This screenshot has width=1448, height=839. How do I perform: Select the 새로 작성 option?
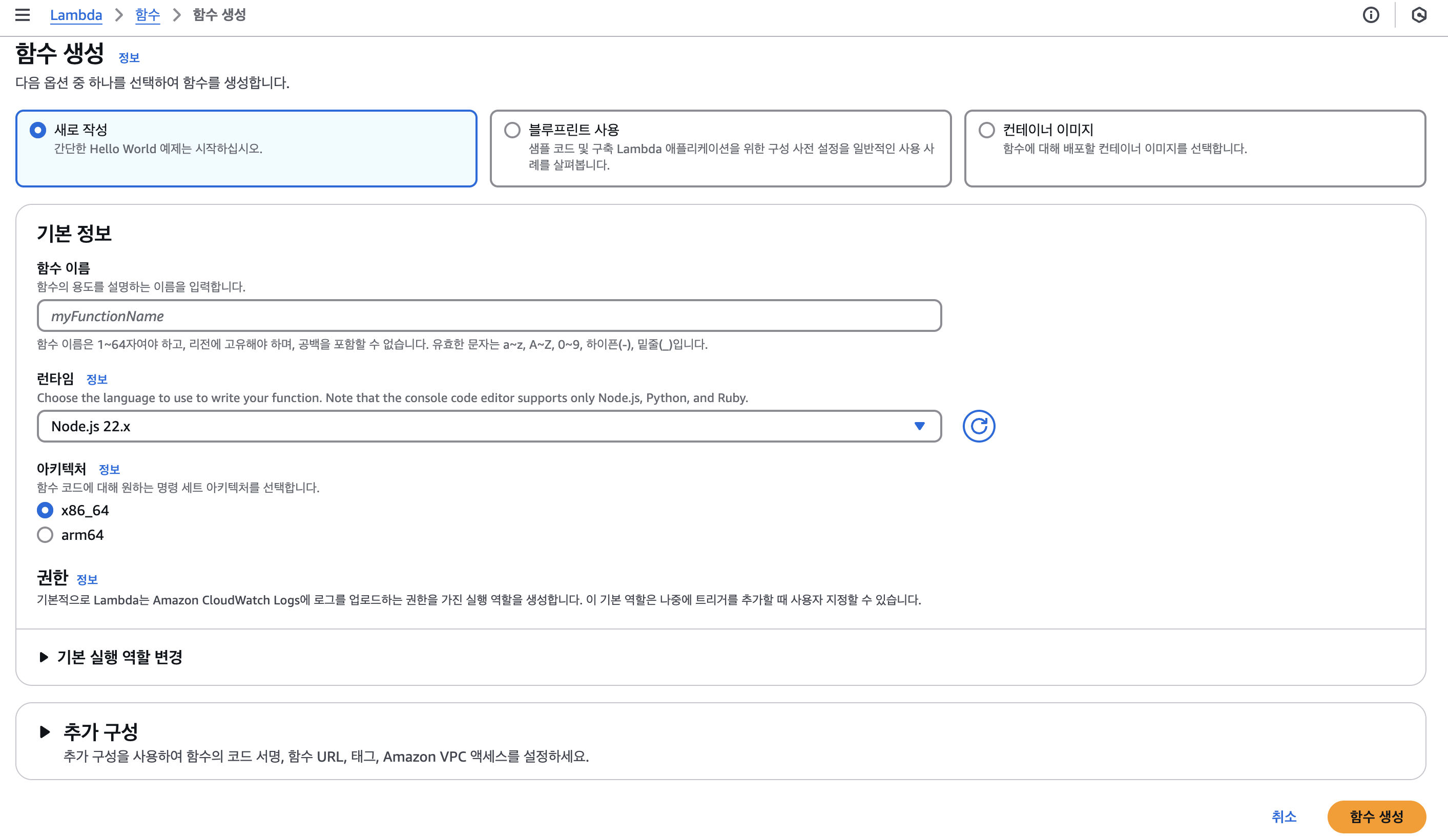click(x=38, y=131)
